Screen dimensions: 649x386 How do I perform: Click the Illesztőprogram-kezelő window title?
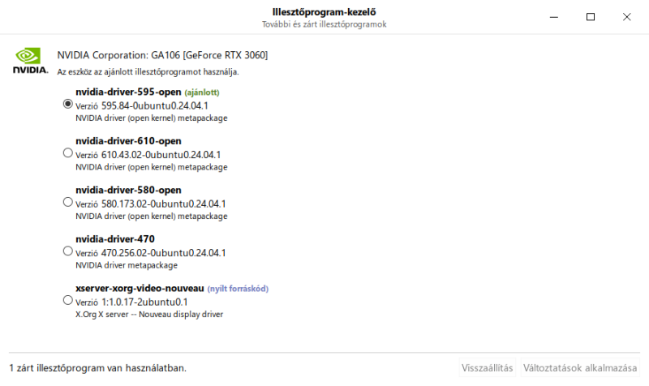pos(324,12)
